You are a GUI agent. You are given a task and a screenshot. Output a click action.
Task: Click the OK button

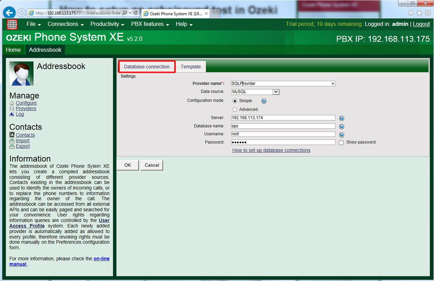[x=128, y=165]
